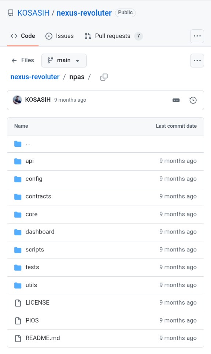The width and height of the screenshot is (211, 354).
Task: Open the KOSASIH owner link
Action: coord(33,13)
